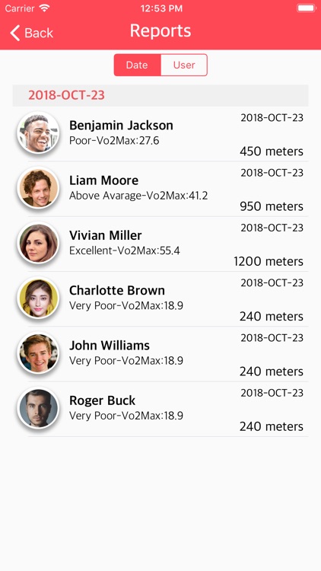Tap the battery indicator icon
Screen dimensions: 321x571
click(306, 8)
